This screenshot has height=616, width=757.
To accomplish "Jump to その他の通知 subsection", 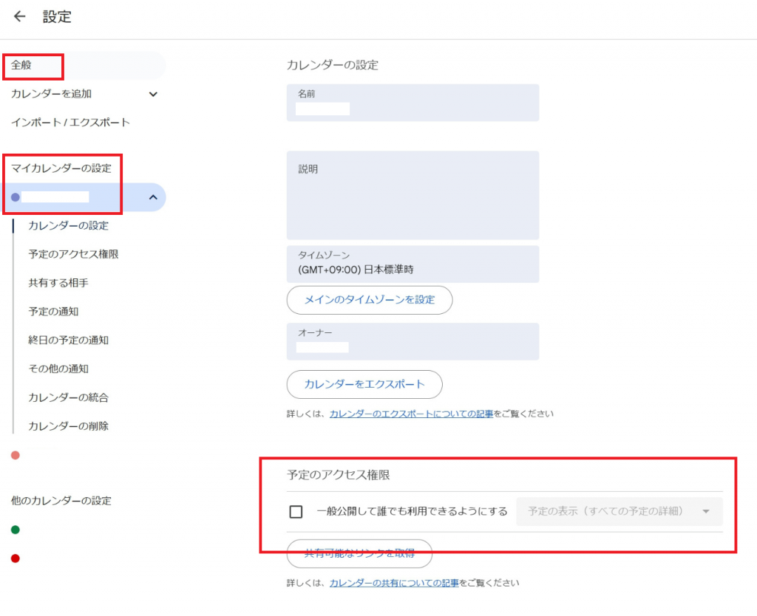I will pyautogui.click(x=58, y=369).
